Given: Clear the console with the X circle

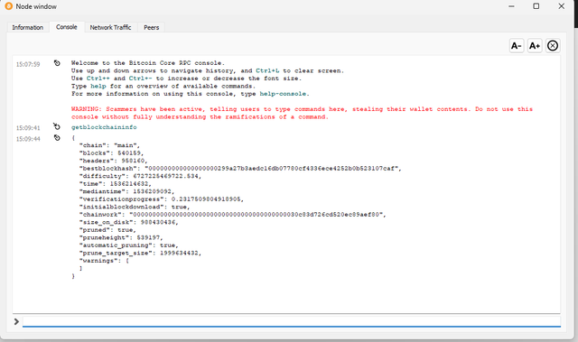Looking at the screenshot, I should (553, 46).
